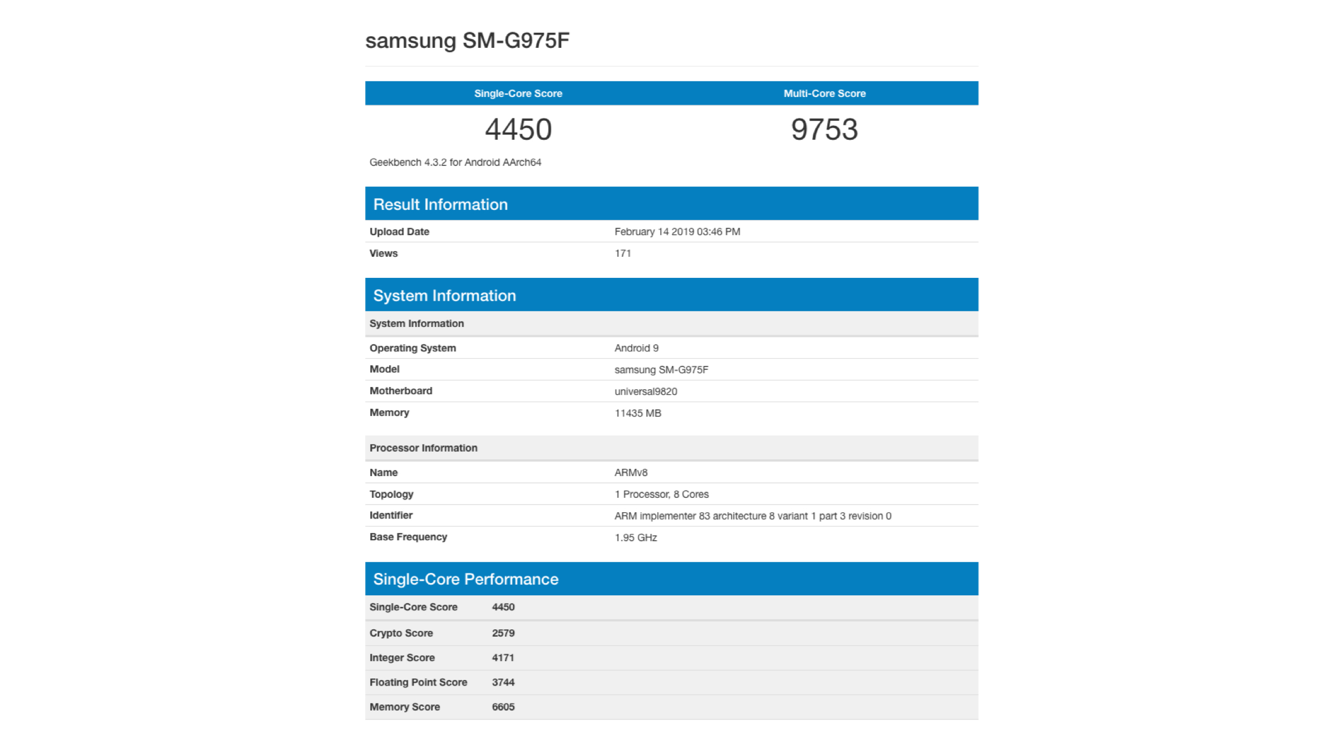This screenshot has height=749, width=1336.
Task: Click the Base Frequency value 1.95 GHz
Action: click(635, 538)
